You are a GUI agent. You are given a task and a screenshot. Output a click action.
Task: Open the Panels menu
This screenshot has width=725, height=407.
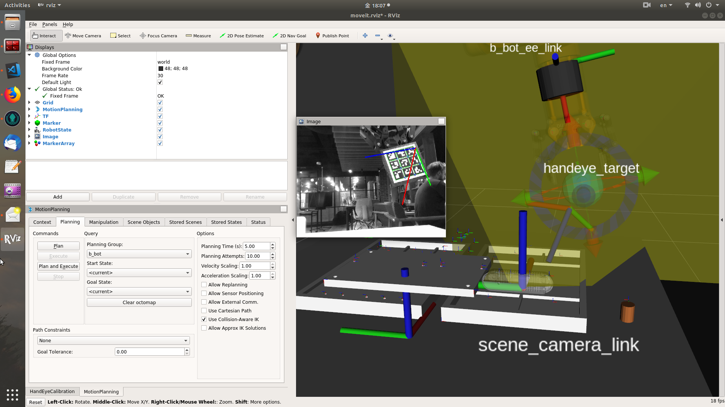pos(49,24)
